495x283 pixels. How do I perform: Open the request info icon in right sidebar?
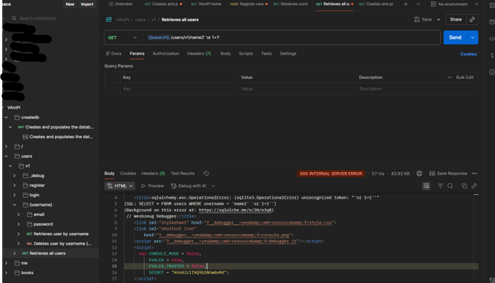click(x=492, y=72)
